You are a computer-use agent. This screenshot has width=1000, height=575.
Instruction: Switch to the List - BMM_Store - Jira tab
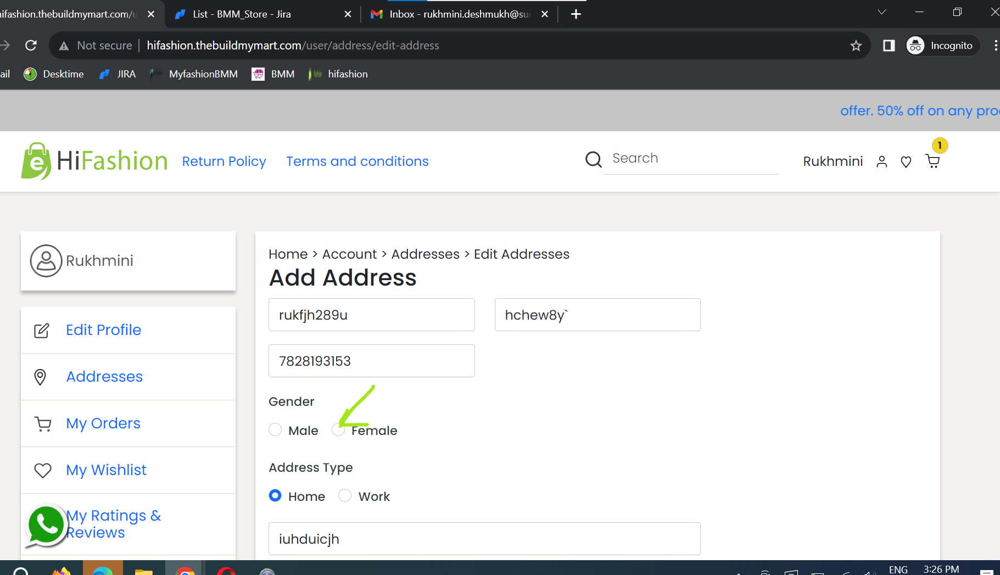tap(262, 14)
